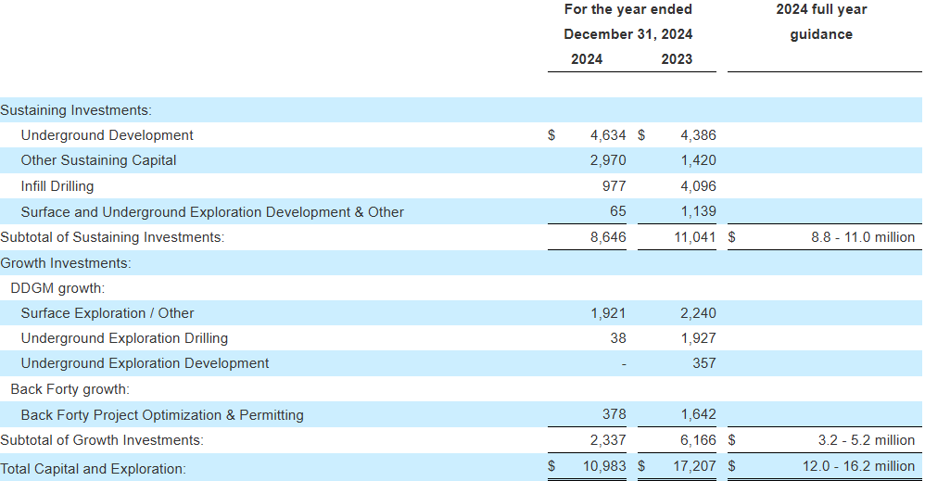Click the "Sustaining Investments:" section heading
This screenshot has width=925, height=481.
point(75,110)
